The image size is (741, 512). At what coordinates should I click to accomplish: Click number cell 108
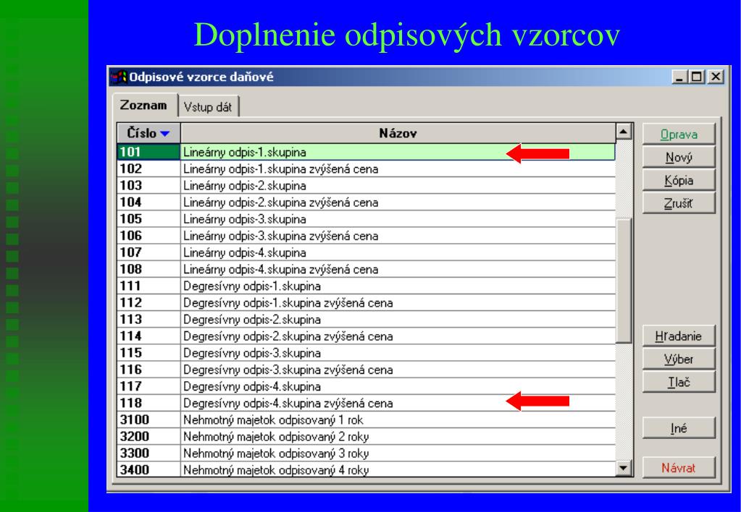(148, 270)
